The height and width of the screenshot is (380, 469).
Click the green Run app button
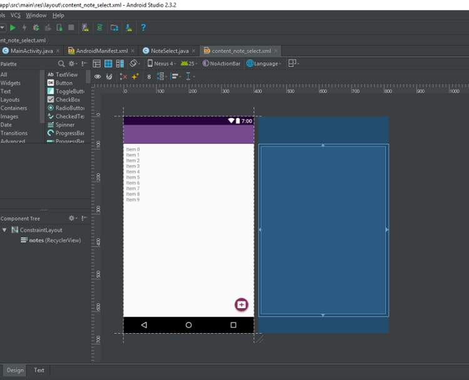tap(13, 27)
